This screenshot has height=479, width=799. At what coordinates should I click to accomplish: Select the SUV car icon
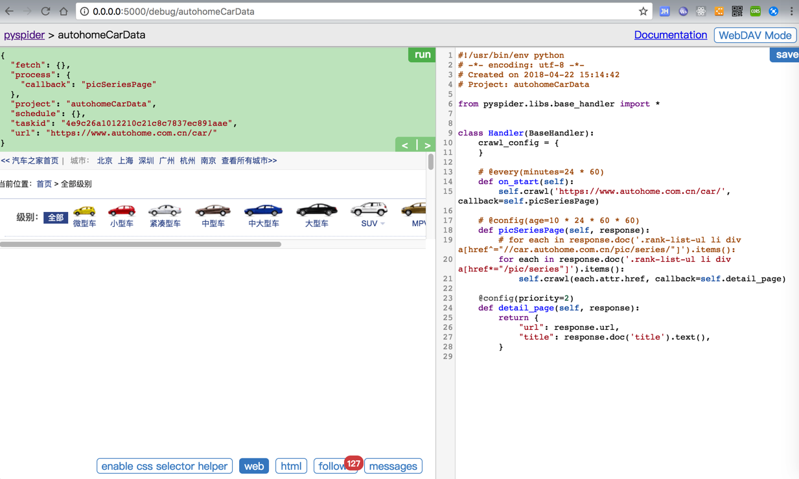(369, 209)
